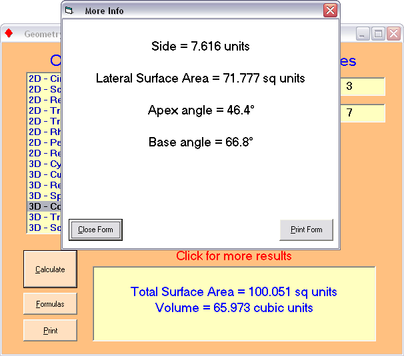Click the 'Click for more results' red label
The image size is (404, 356).
pyautogui.click(x=234, y=256)
